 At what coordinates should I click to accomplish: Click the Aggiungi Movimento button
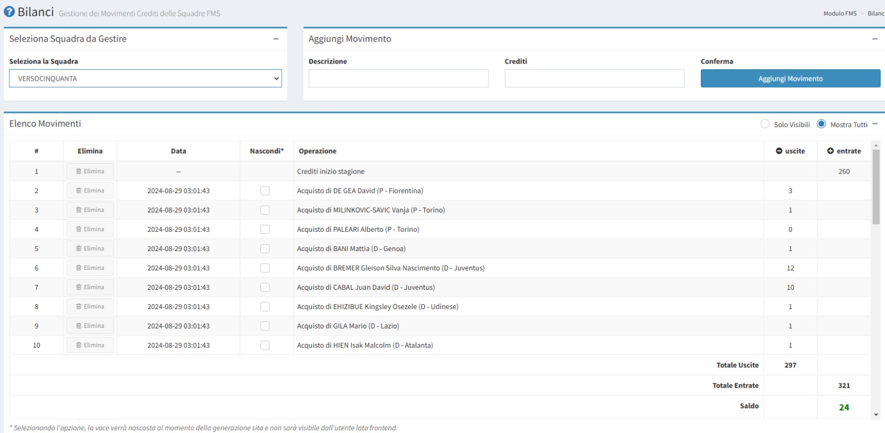tap(790, 79)
